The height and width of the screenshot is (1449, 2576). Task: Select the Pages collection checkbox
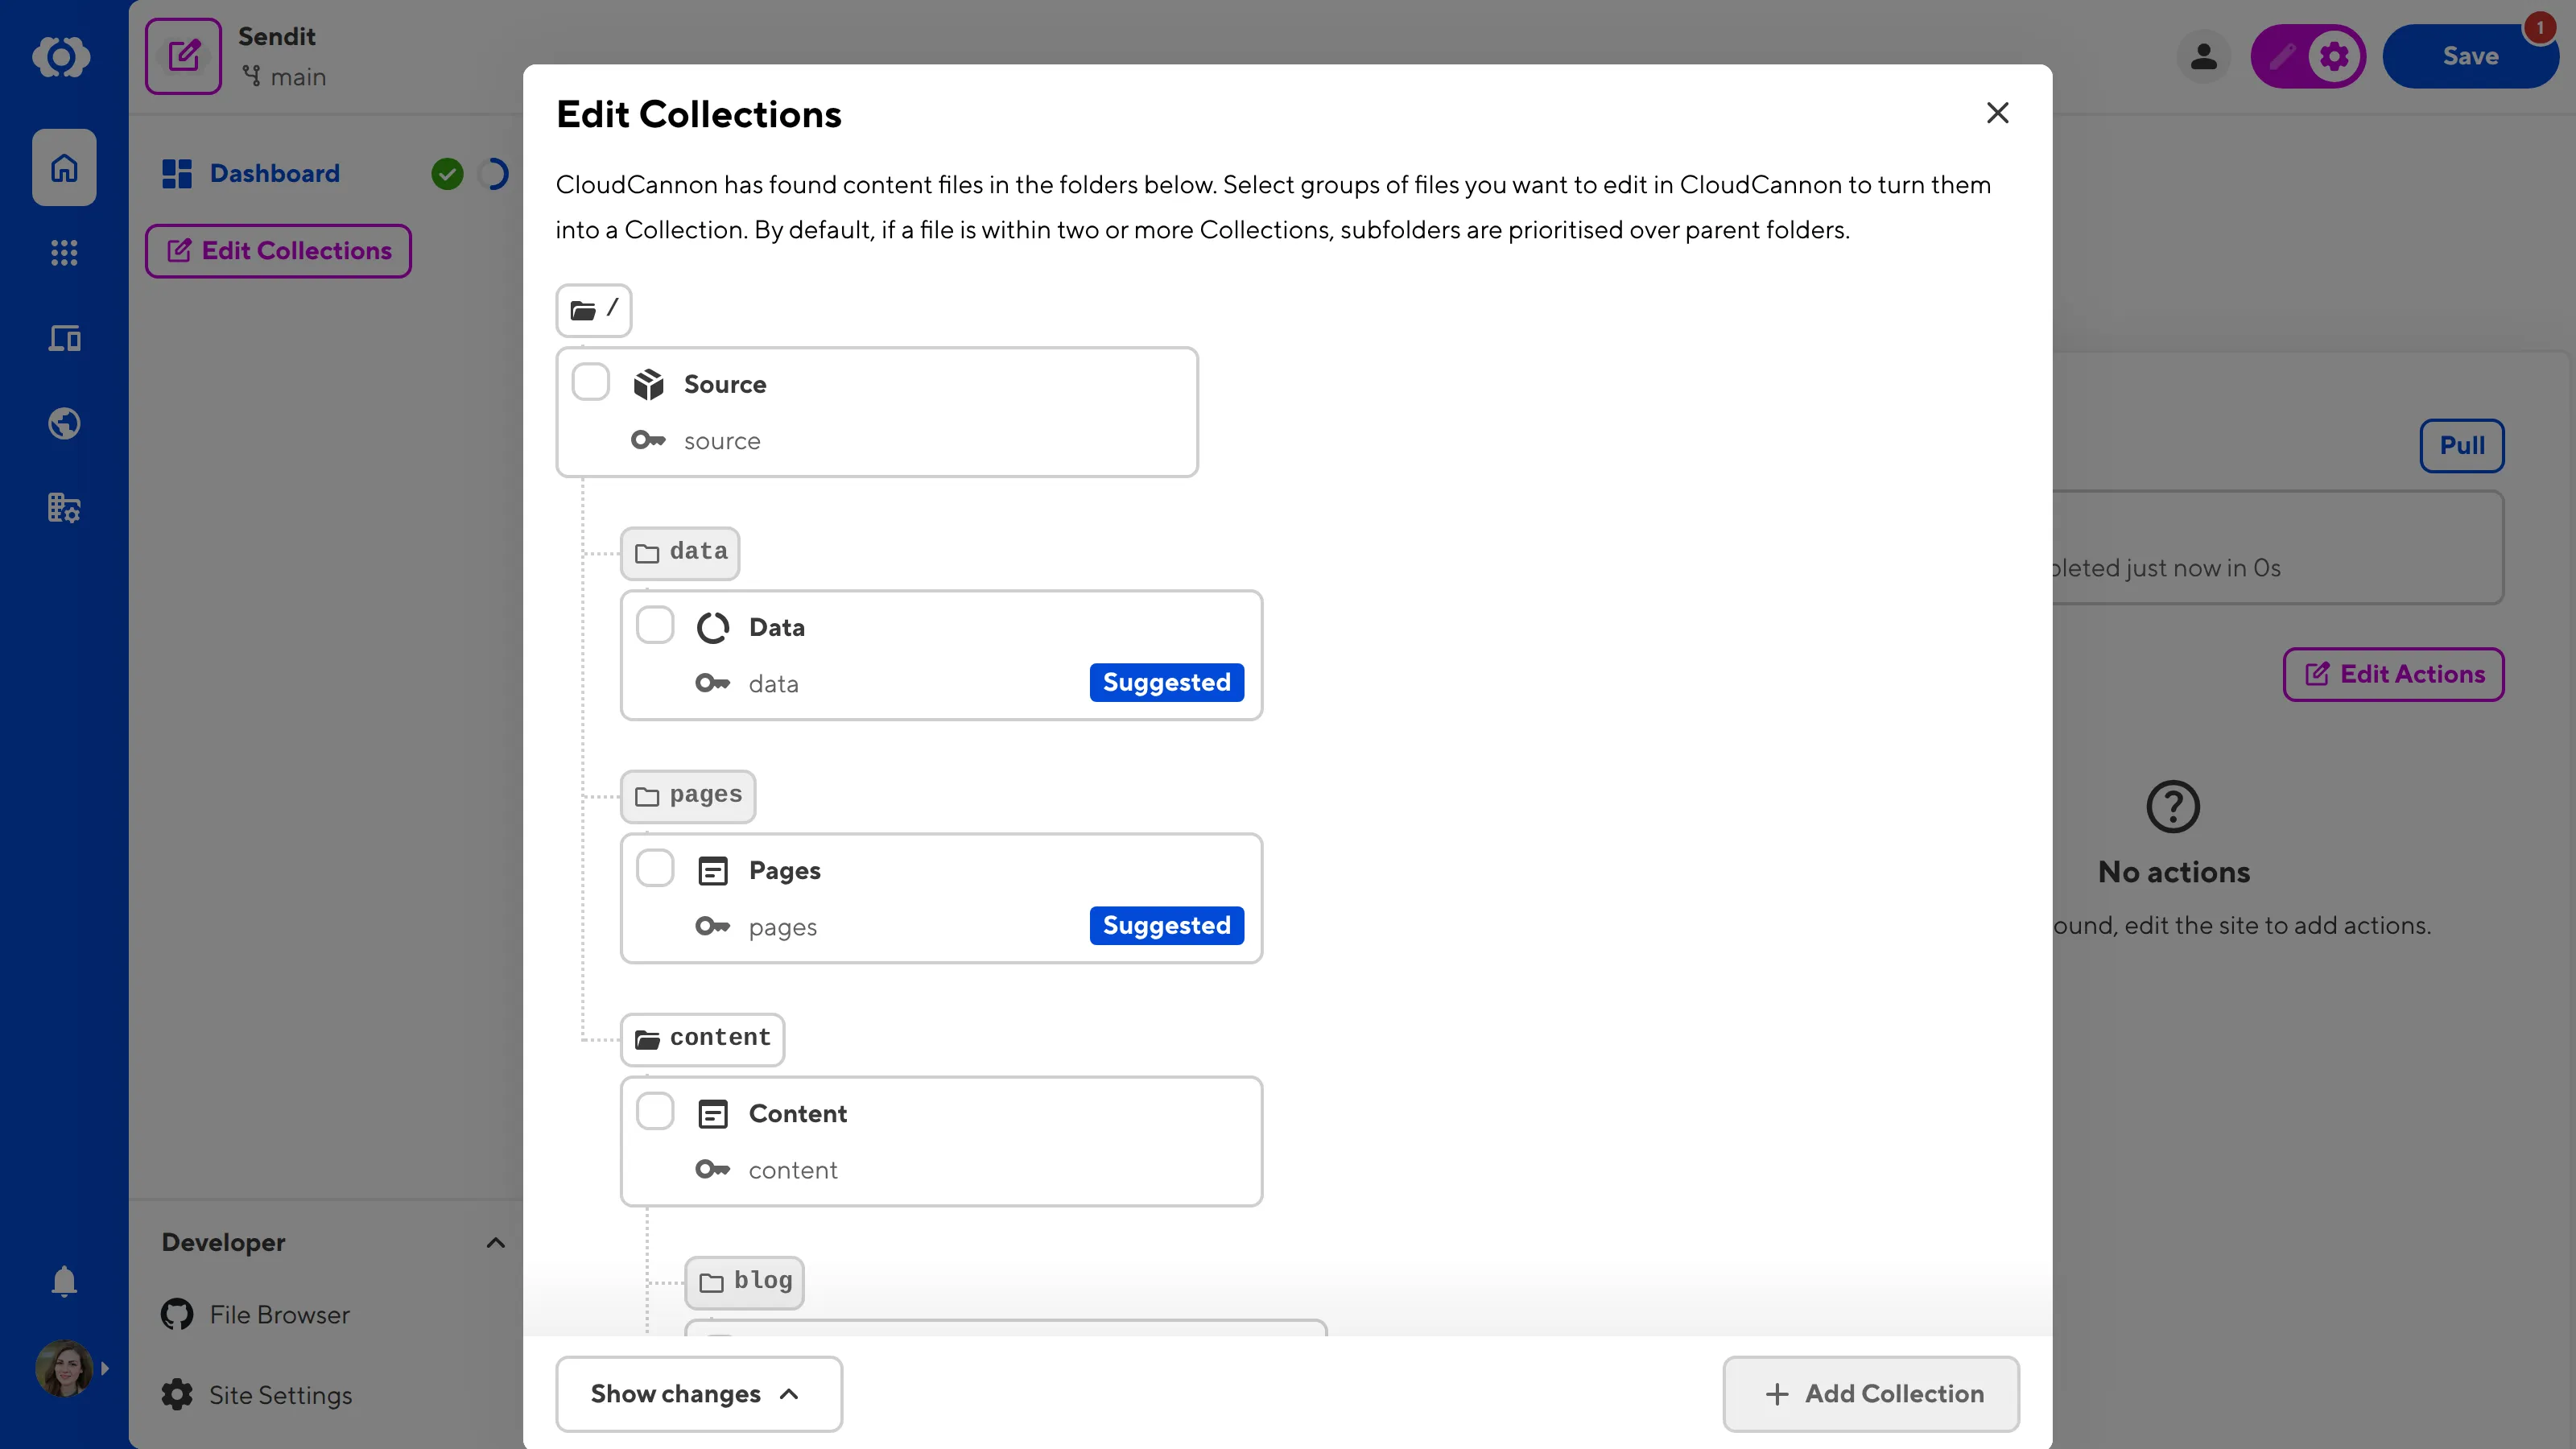click(656, 867)
